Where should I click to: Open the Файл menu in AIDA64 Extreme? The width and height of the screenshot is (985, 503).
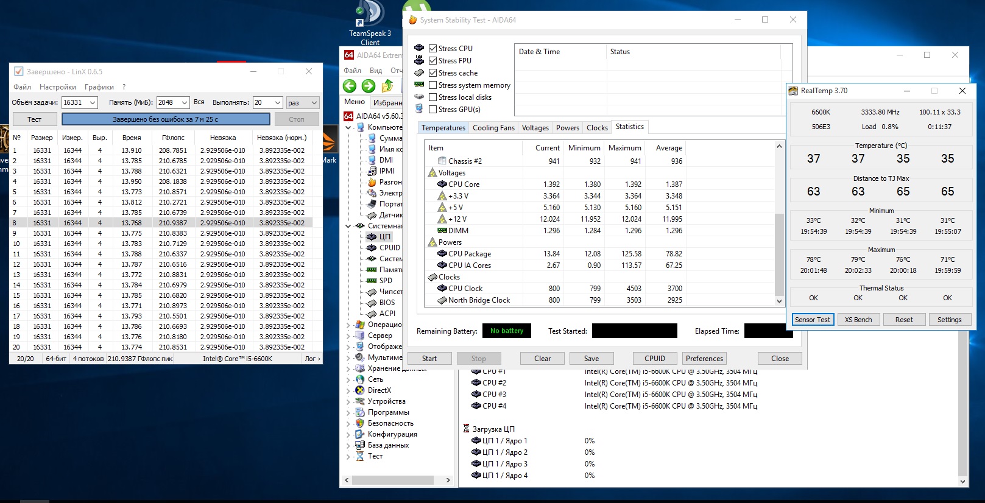point(353,71)
